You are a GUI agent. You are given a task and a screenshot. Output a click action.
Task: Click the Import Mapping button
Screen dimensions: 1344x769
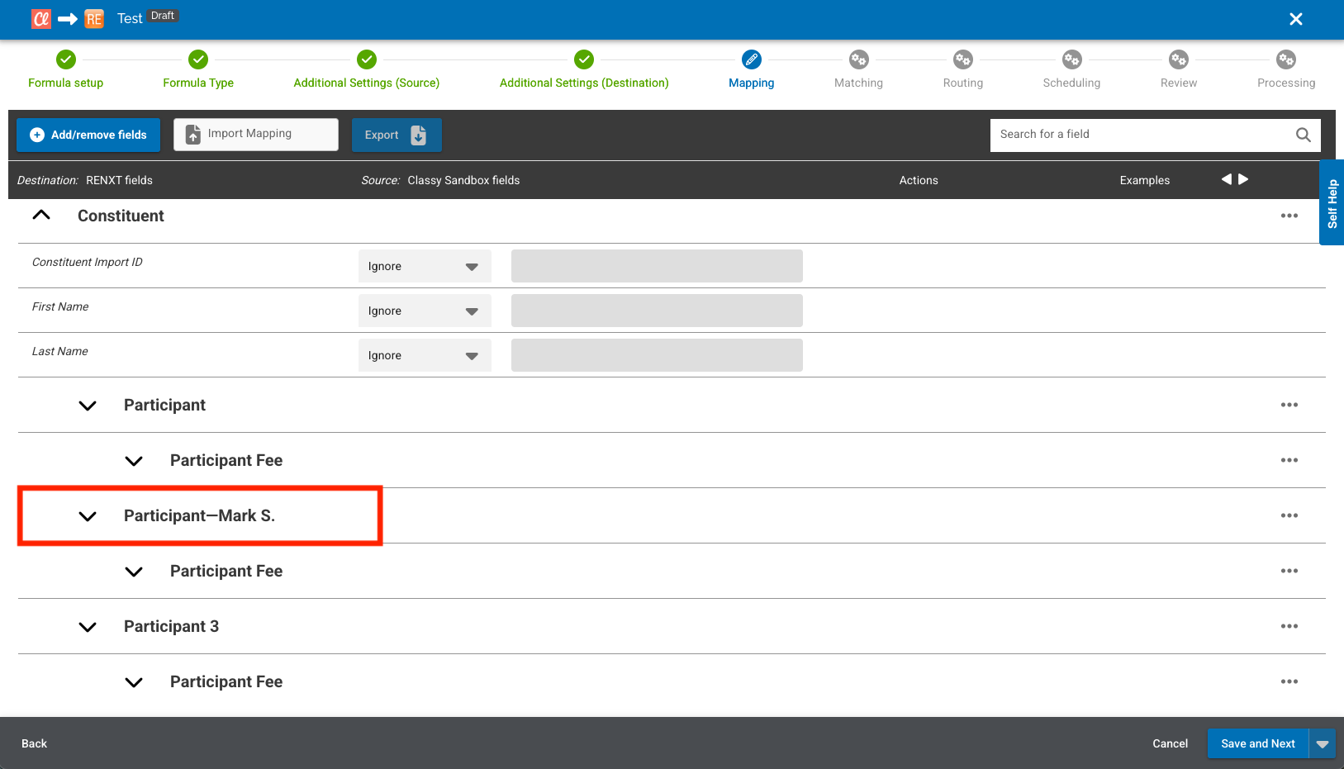pyautogui.click(x=256, y=135)
